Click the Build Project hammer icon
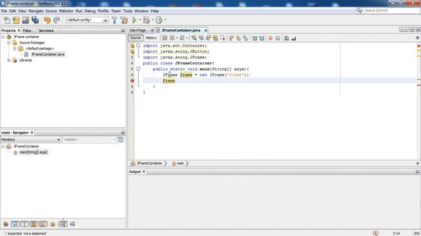The image size is (421, 236). pos(114,20)
